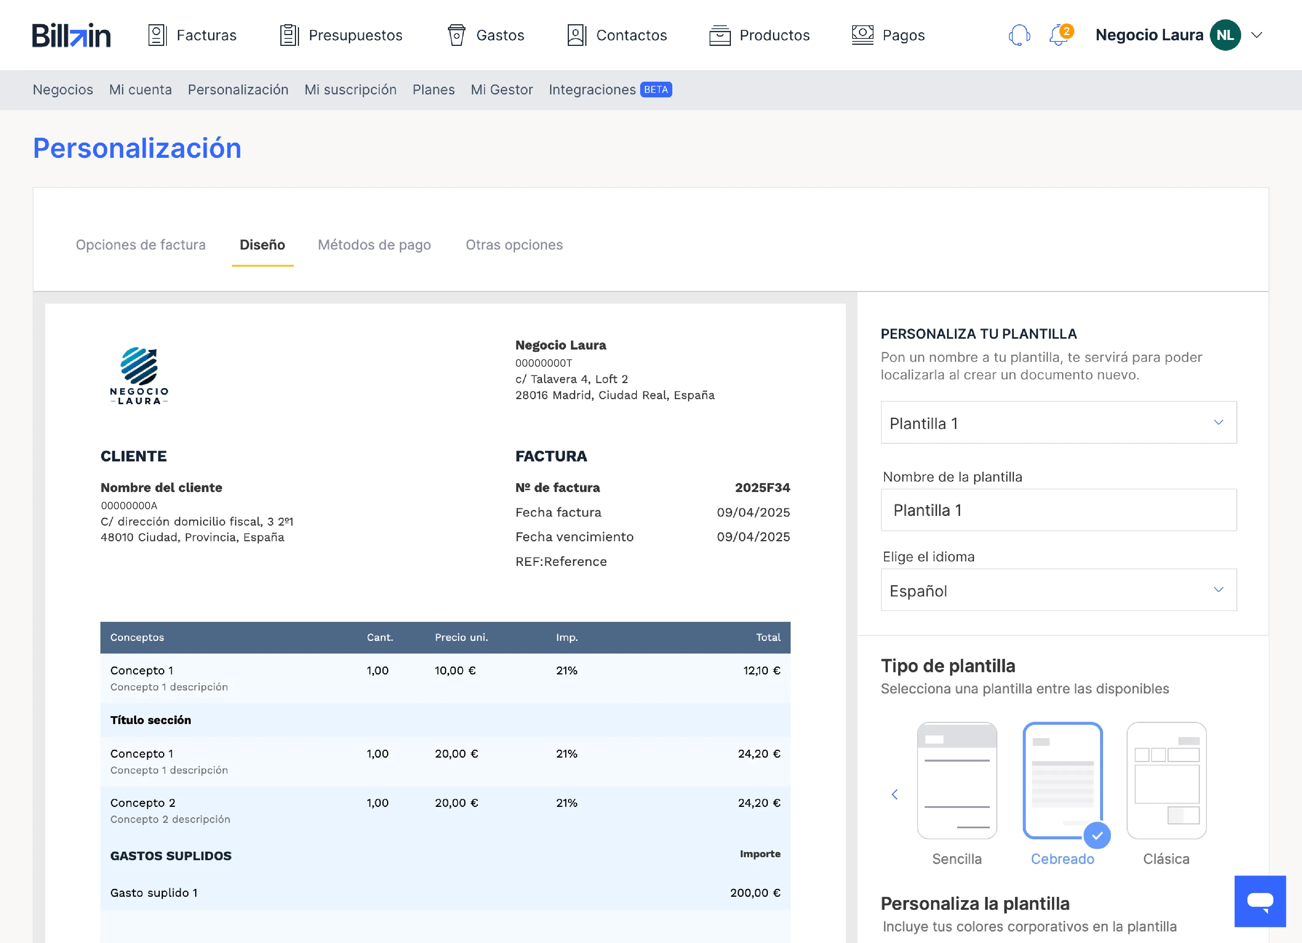Select the Clásica template thumbnail
Screen dimensions: 1302x943
coord(1166,780)
